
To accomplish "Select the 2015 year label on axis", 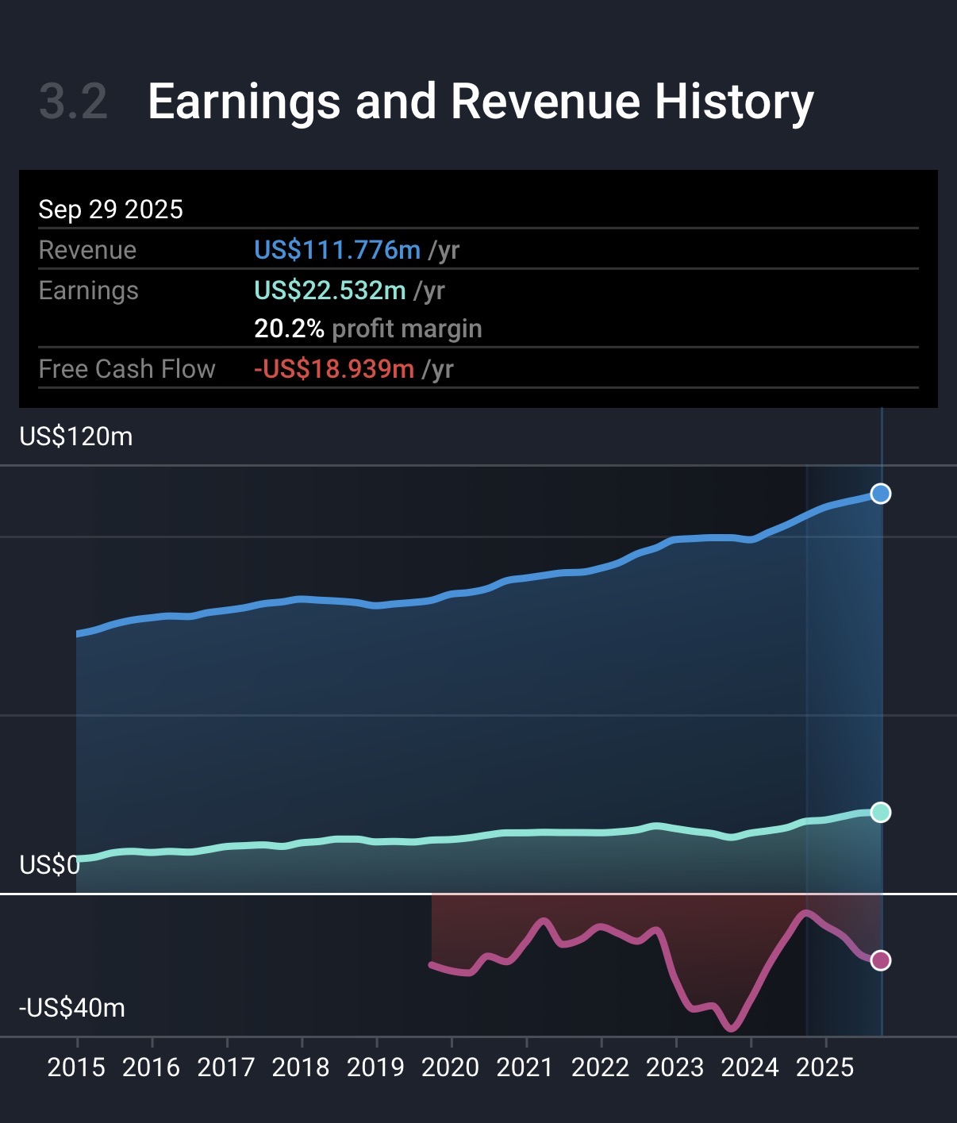I will tap(76, 1067).
